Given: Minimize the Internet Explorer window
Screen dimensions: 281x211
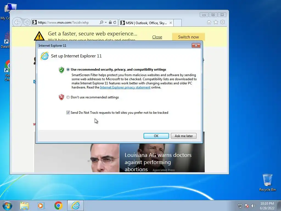Looking at the screenshot, I should (204, 15).
